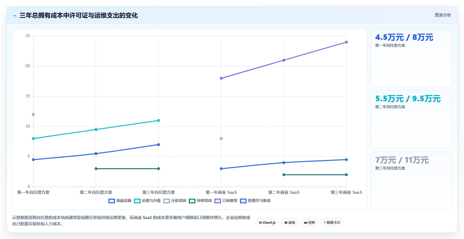Screen dimensions: 464x239
Task: Click the y-axis value 25
Action: point(27,36)
